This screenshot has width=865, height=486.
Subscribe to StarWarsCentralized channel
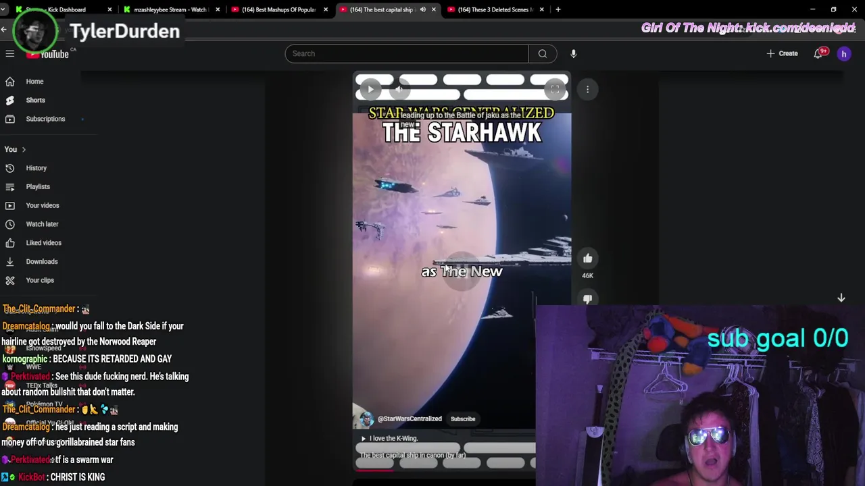(463, 418)
